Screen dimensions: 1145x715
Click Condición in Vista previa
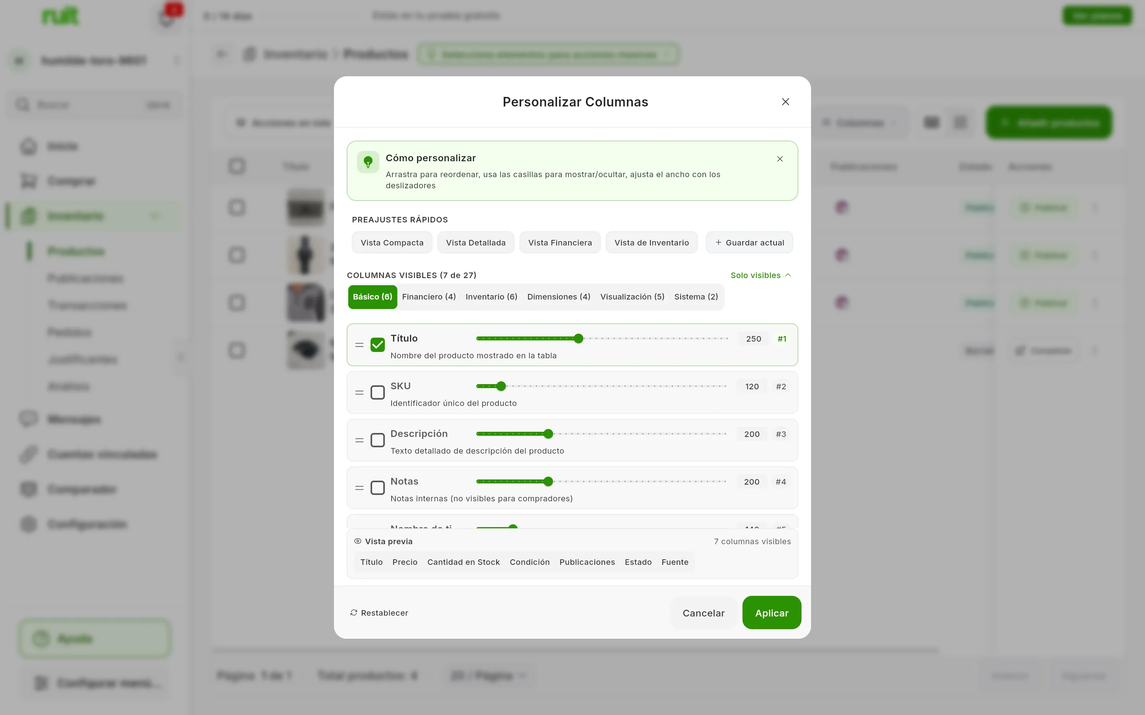530,562
